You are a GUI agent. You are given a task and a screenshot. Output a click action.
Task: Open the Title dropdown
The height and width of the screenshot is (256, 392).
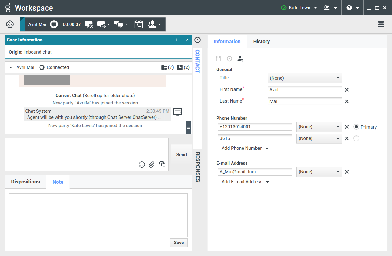click(x=305, y=78)
